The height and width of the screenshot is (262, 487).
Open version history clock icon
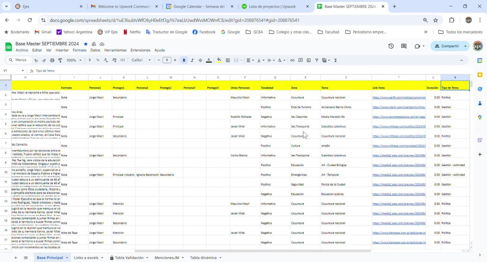[391, 46]
